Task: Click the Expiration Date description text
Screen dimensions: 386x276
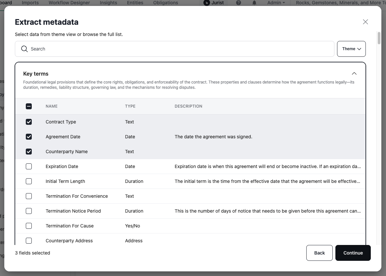Action: (x=268, y=166)
